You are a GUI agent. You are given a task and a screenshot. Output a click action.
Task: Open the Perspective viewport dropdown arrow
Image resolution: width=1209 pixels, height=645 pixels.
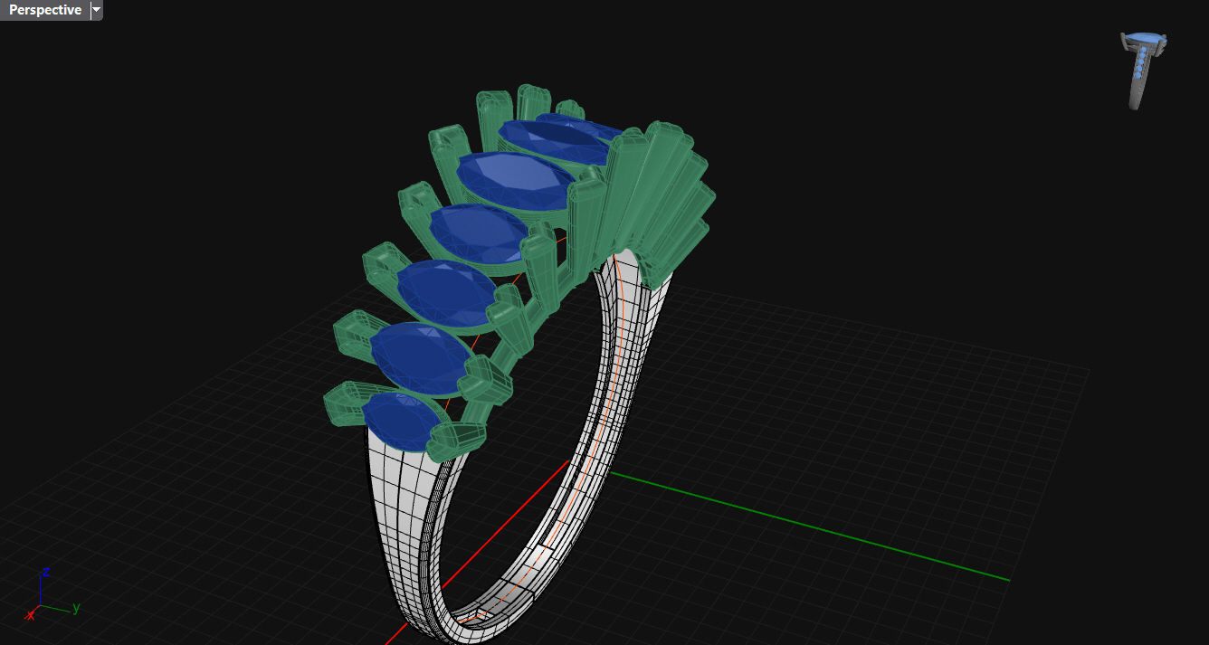coord(97,10)
